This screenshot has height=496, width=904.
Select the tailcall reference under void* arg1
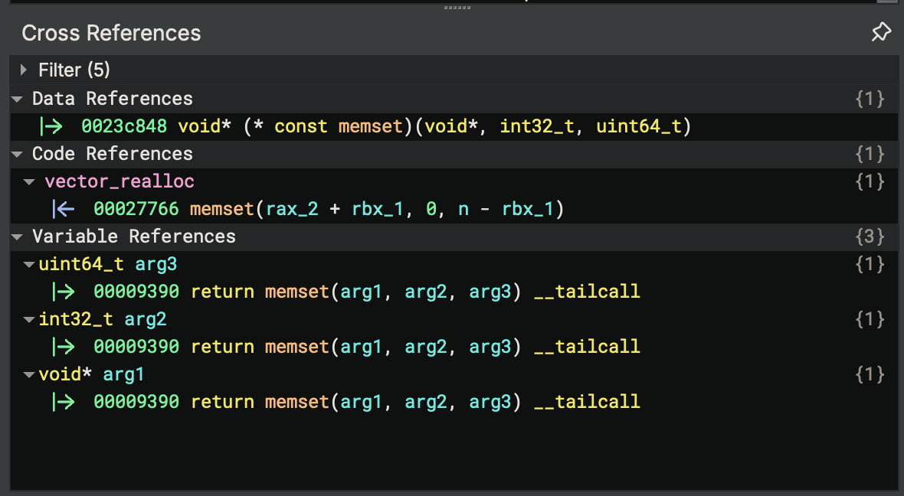454,402
